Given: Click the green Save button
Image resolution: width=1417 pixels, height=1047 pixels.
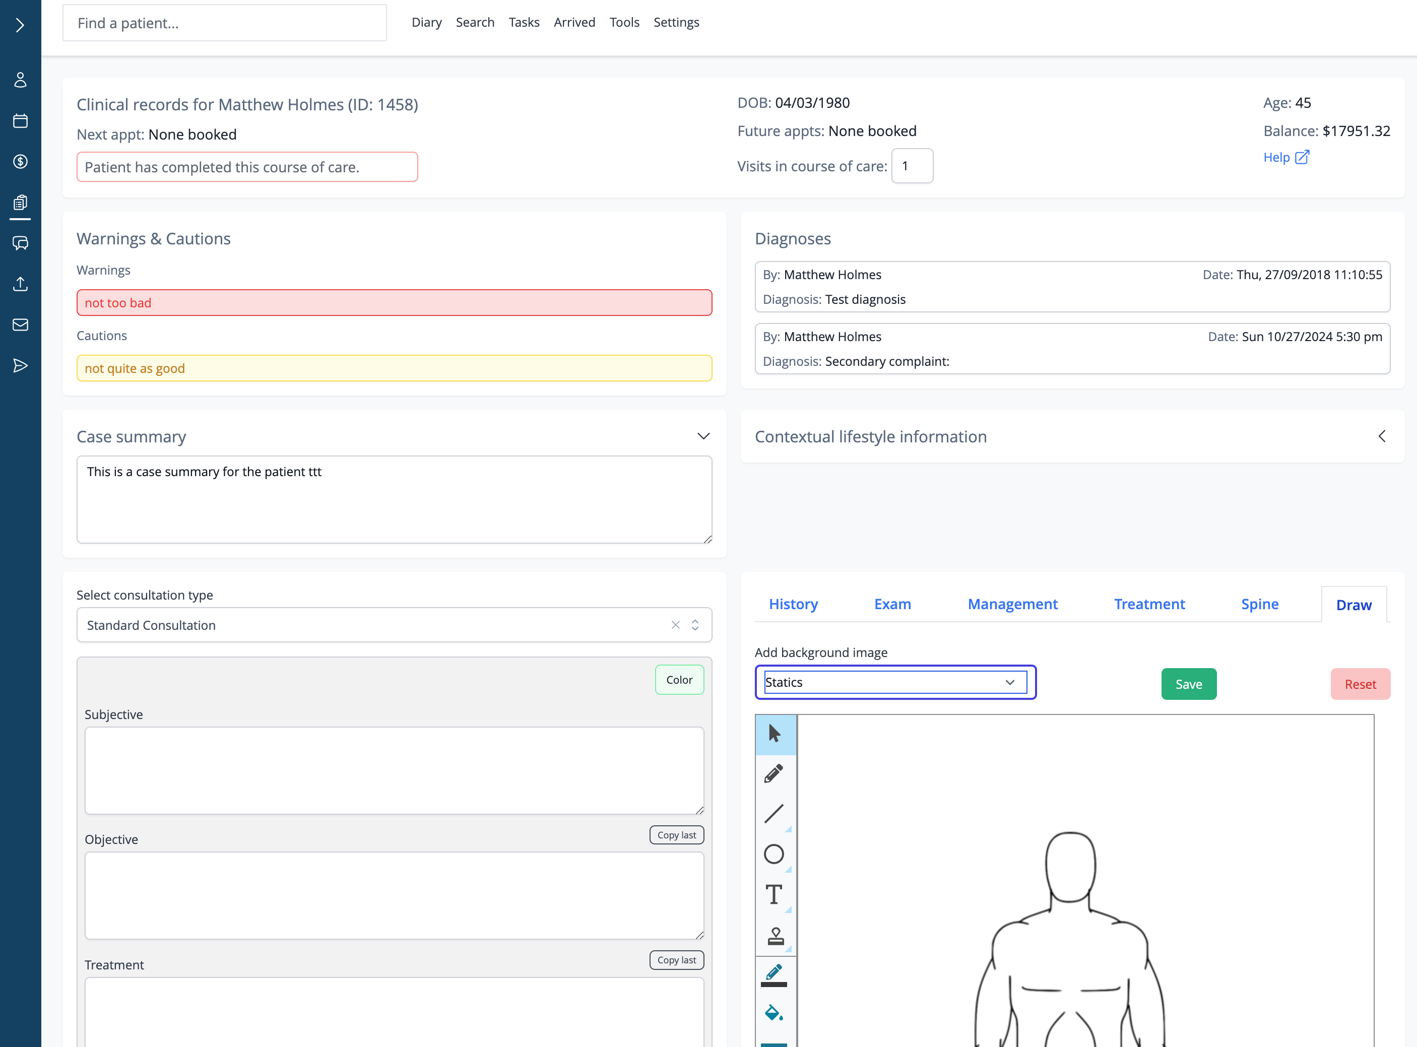Looking at the screenshot, I should (x=1188, y=684).
